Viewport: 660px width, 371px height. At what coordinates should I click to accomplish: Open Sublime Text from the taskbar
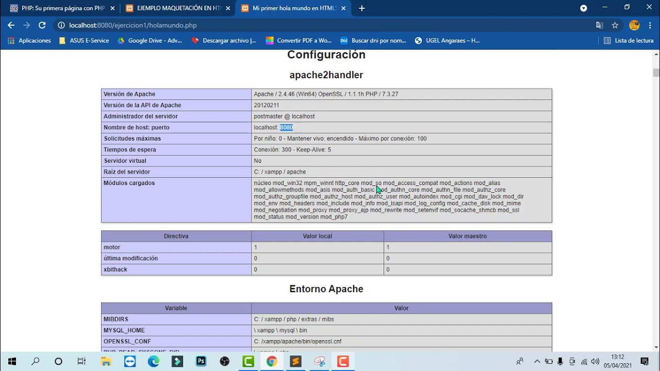(x=295, y=361)
